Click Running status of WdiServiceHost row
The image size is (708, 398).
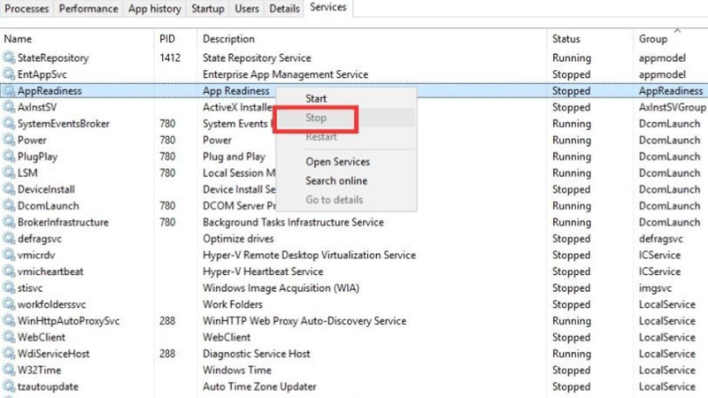(x=572, y=354)
